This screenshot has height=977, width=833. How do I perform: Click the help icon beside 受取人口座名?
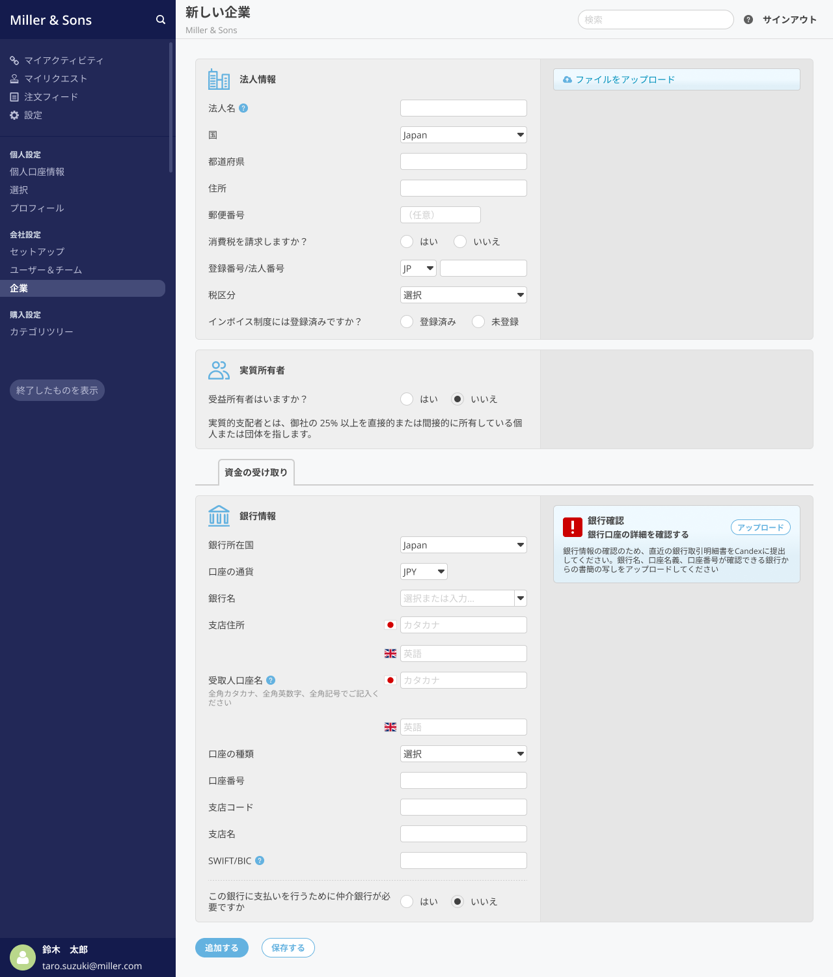click(x=271, y=680)
